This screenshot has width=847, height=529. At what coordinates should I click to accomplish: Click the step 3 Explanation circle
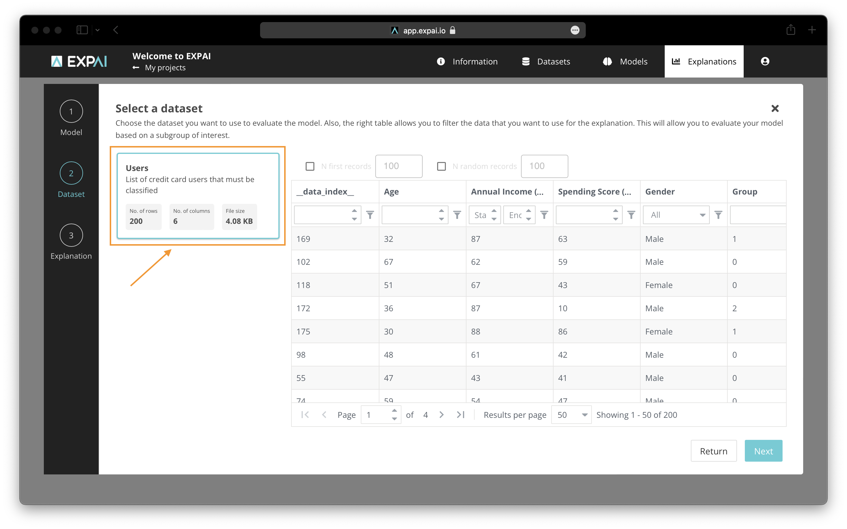click(x=71, y=235)
